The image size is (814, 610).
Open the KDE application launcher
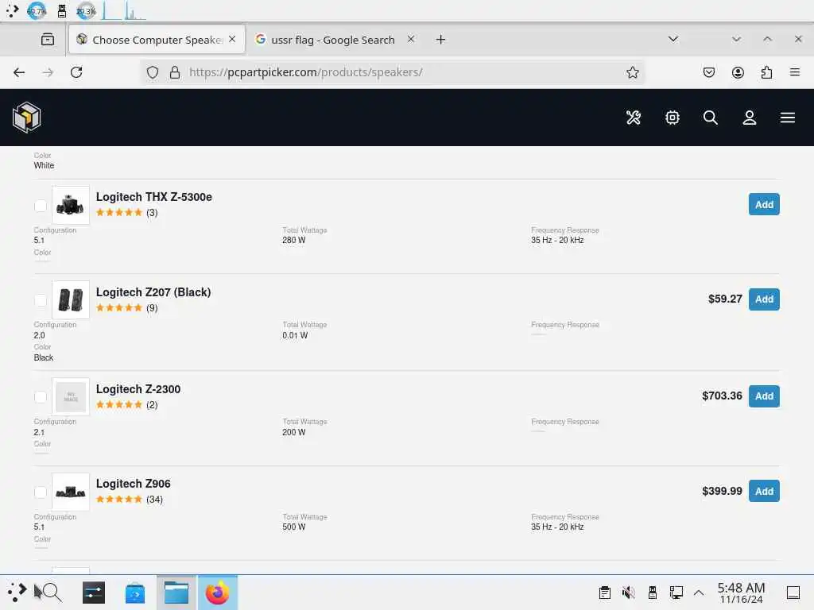[x=16, y=593]
